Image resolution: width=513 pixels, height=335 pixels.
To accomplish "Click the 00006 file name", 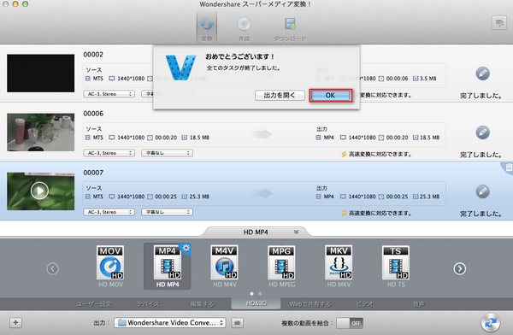I will point(93,114).
